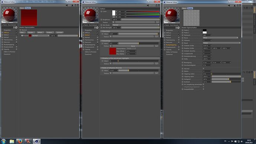
Task: Click the Effekt... button
Action: 40,33
